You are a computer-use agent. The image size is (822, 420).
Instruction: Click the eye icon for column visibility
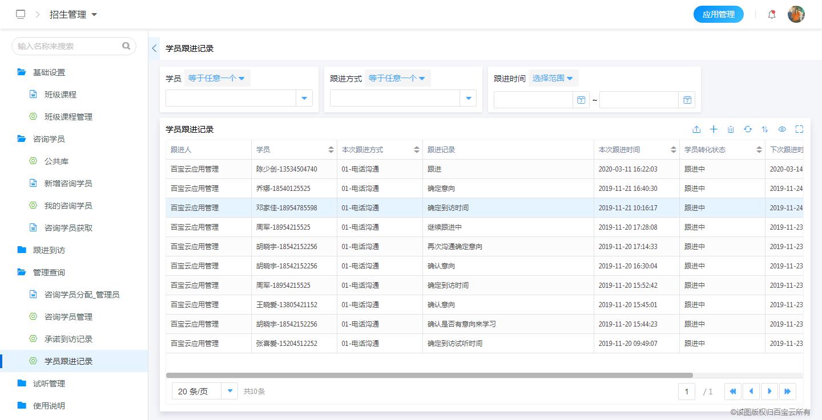click(782, 129)
